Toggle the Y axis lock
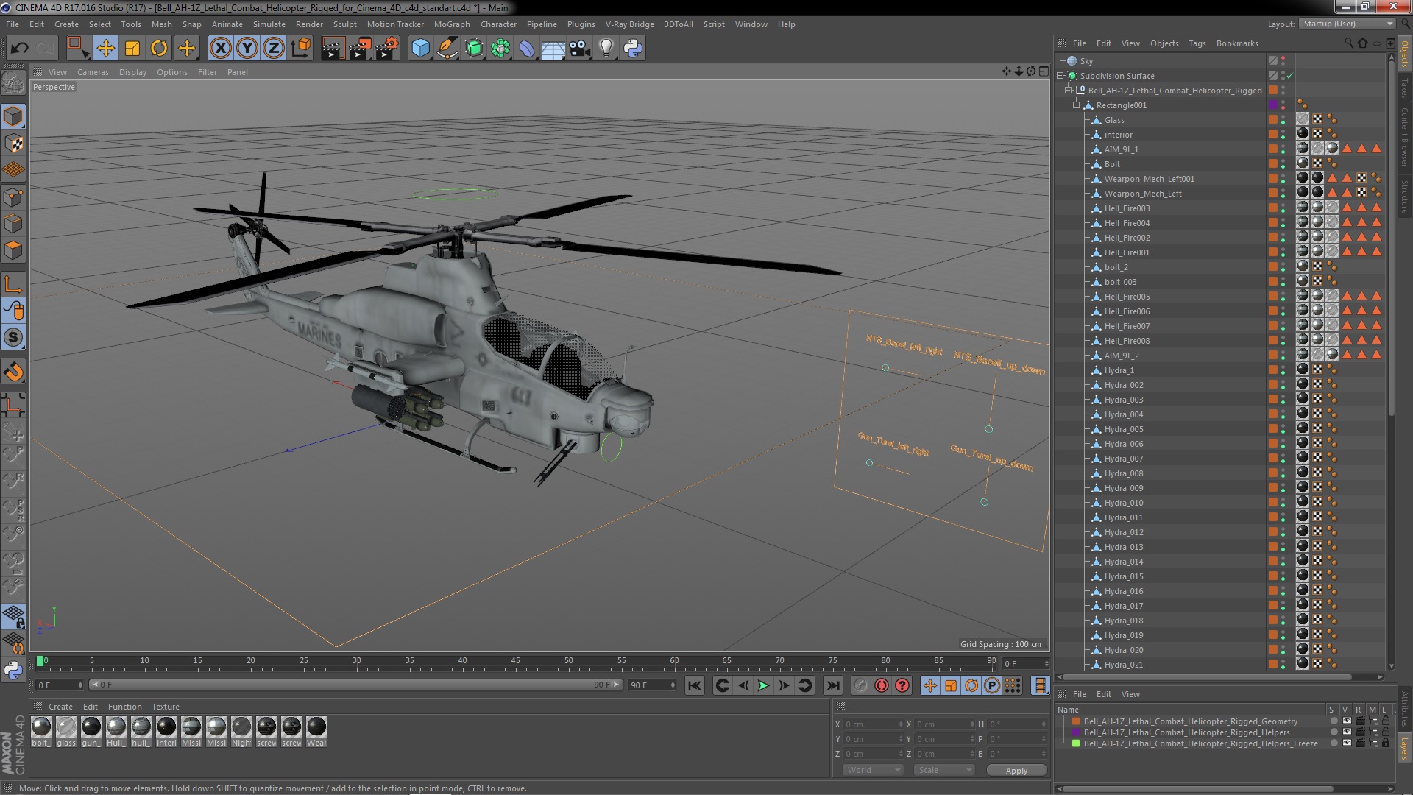 [247, 49]
